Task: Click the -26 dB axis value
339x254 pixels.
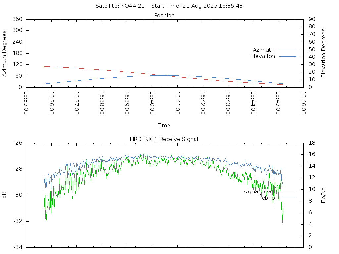Action: pos(18,143)
